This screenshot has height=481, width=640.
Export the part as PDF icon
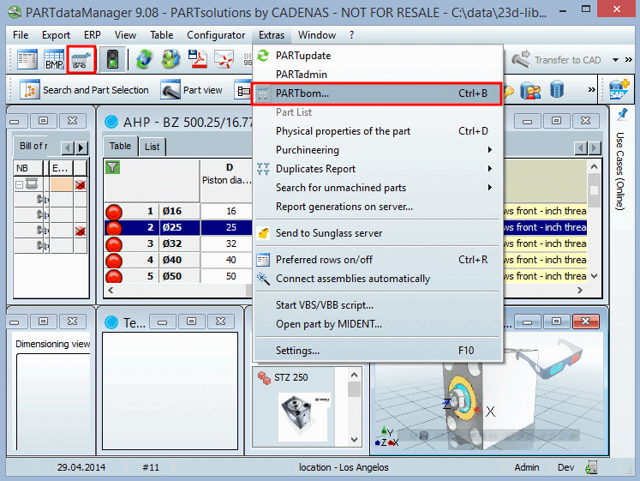198,60
